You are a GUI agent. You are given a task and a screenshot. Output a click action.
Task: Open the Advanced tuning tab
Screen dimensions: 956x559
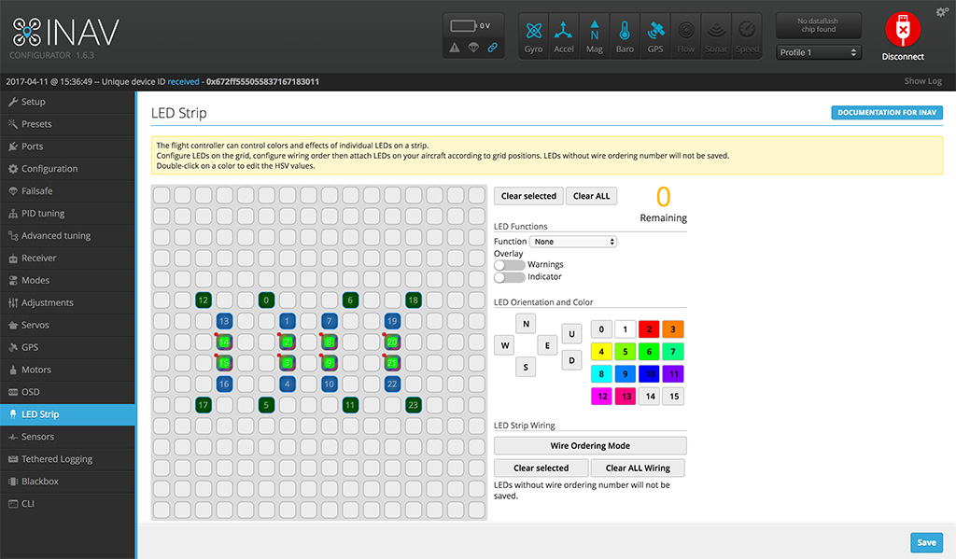pyautogui.click(x=67, y=236)
